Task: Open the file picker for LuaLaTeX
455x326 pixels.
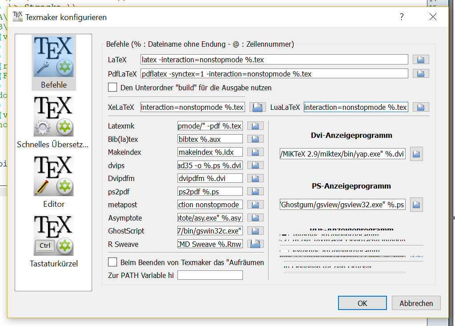Action: 420,107
